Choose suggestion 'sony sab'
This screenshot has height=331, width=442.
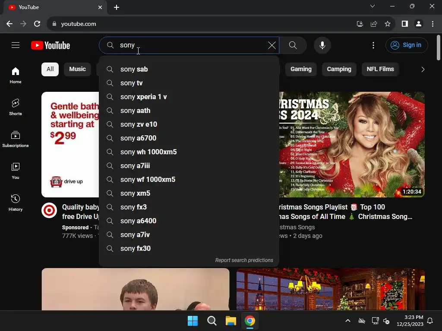pos(189,69)
